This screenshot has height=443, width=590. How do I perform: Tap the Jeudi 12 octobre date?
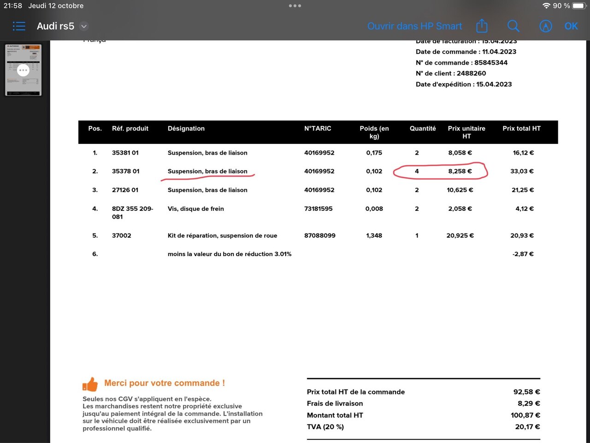56,6
